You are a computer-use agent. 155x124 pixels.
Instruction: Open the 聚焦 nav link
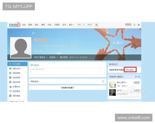pyautogui.click(x=30, y=25)
